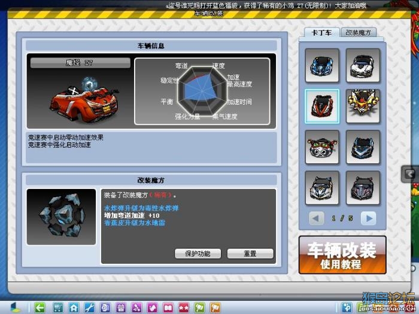Click the 改装魔方 section header

click(x=151, y=180)
